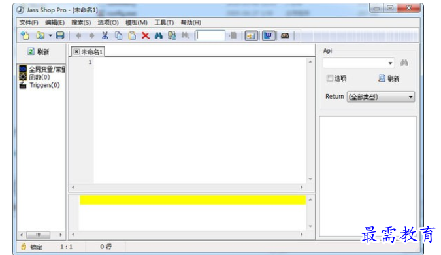Click line number 1 in gutter

[x=90, y=62]
